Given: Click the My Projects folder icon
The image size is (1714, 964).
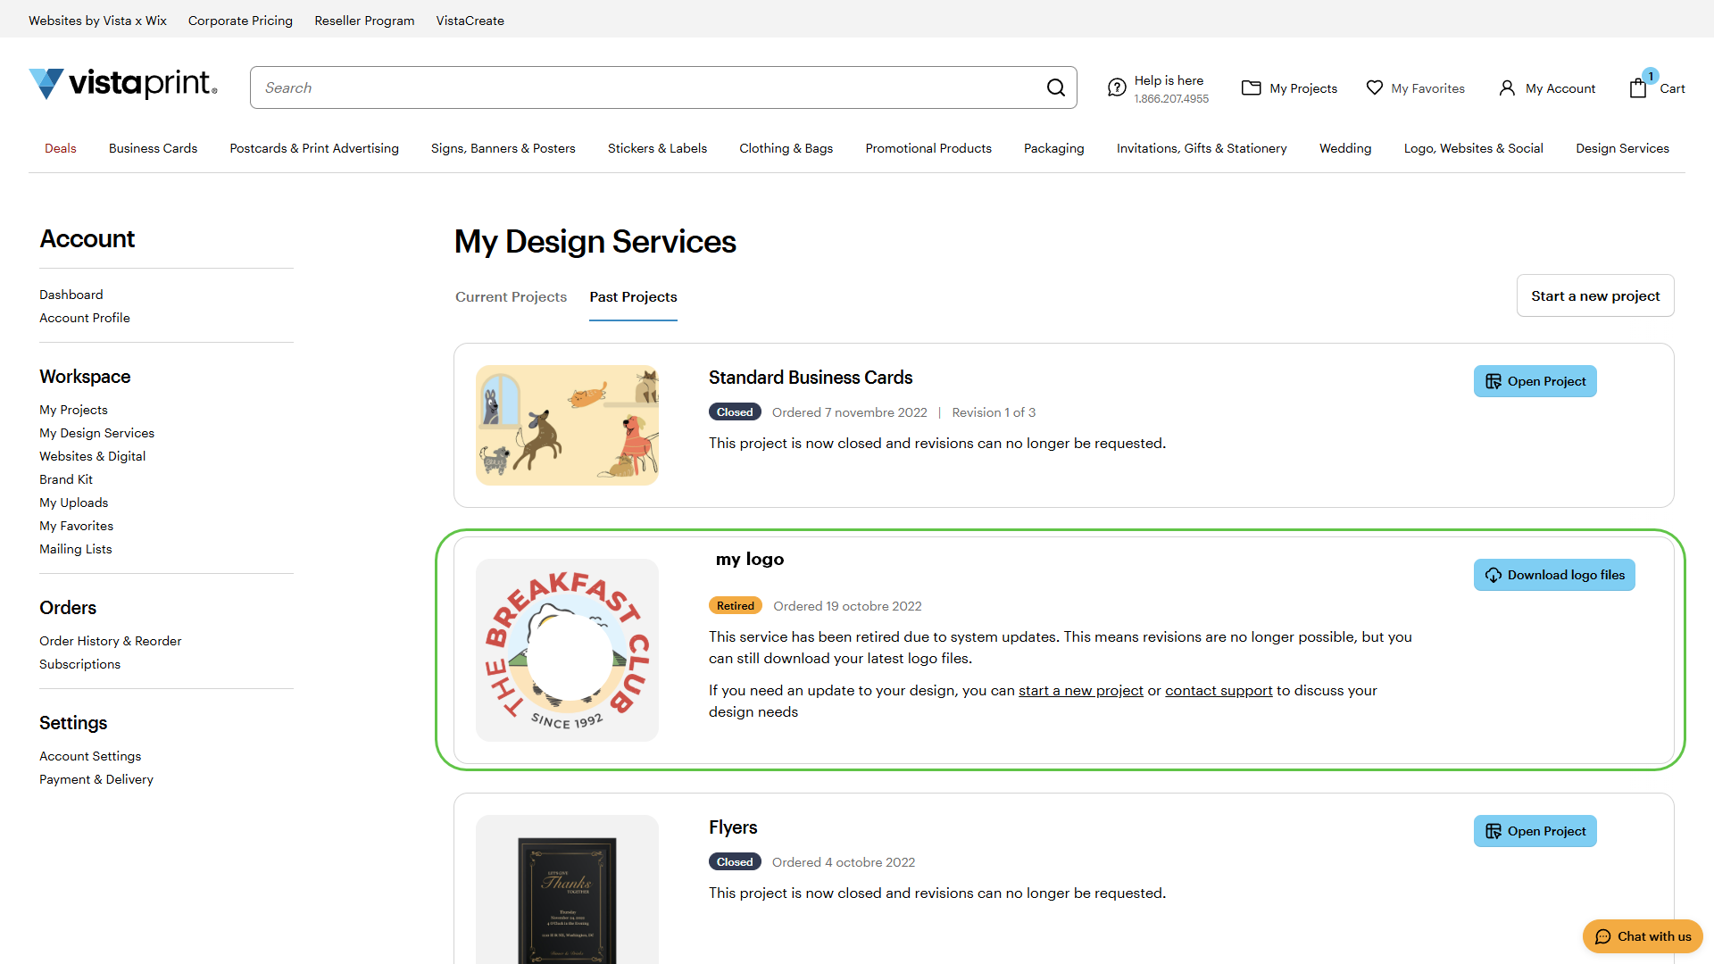Looking at the screenshot, I should pyautogui.click(x=1252, y=87).
